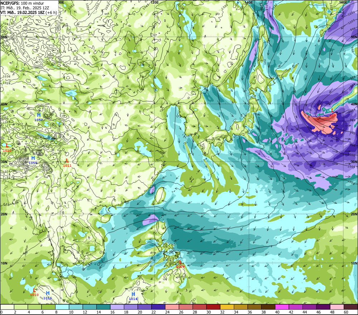Image resolution: width=358 pixels, height=315 pixels.
Task: Click the 40N label on the left edge
Action: pyautogui.click(x=4, y=104)
